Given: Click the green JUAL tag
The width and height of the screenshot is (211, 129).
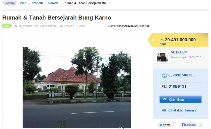Looking at the screenshot, I should coord(7,26).
